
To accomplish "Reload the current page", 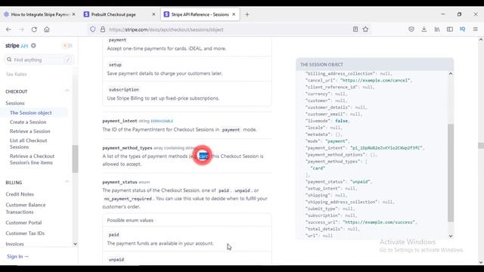I will pyautogui.click(x=34, y=29).
